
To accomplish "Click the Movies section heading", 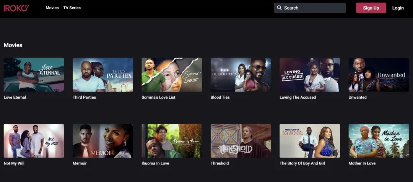I will click(x=13, y=45).
